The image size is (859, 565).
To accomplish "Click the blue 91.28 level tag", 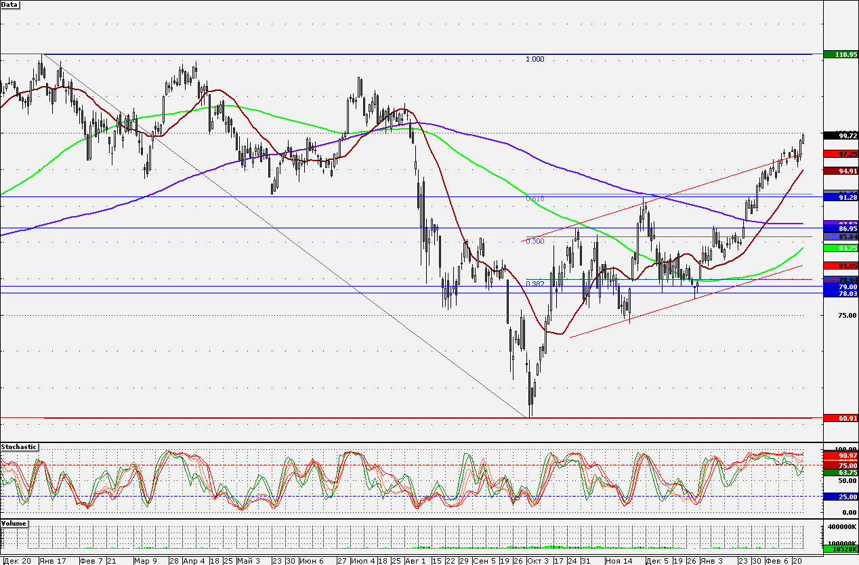I will [x=840, y=197].
